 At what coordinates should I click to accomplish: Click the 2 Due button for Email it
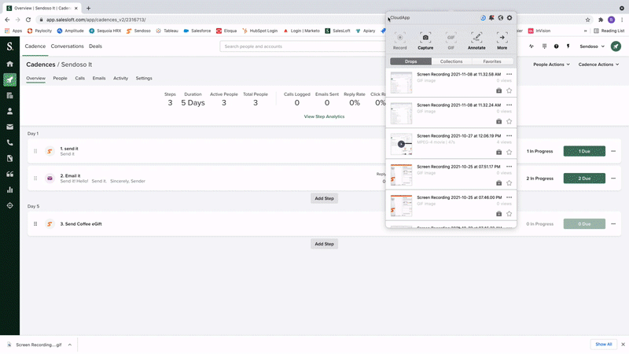(x=584, y=179)
